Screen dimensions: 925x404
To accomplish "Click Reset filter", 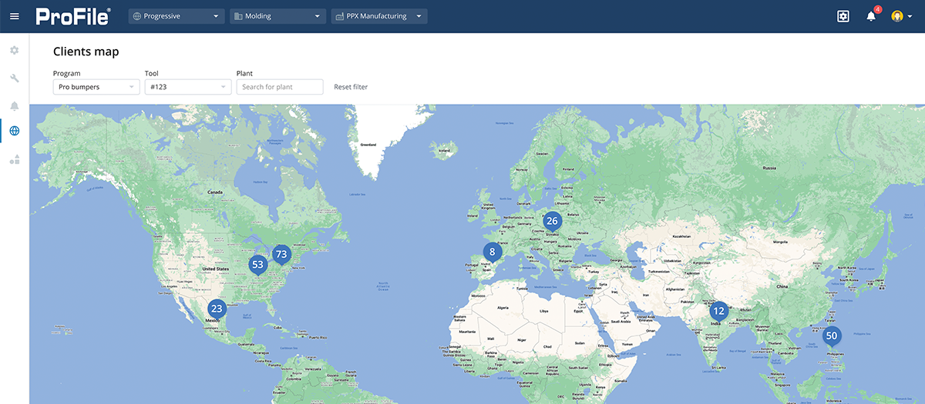I will (351, 87).
